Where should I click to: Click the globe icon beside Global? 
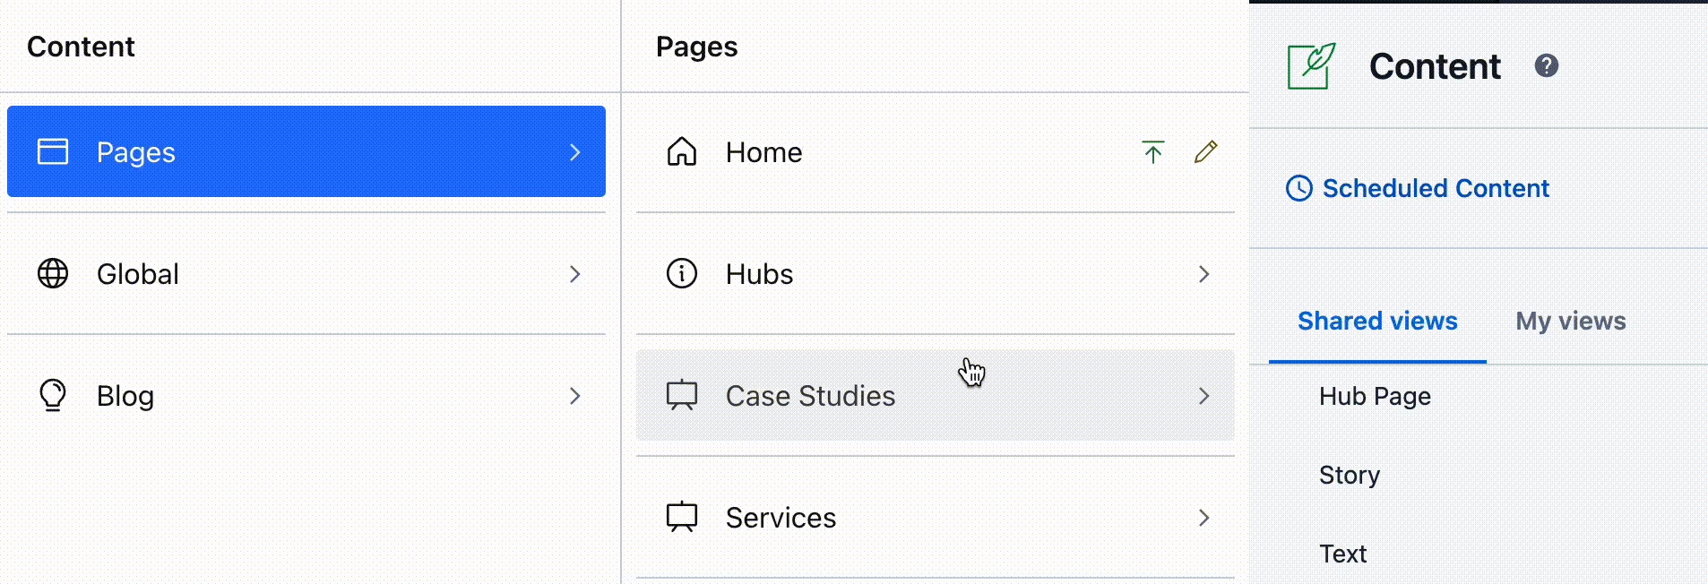point(53,273)
